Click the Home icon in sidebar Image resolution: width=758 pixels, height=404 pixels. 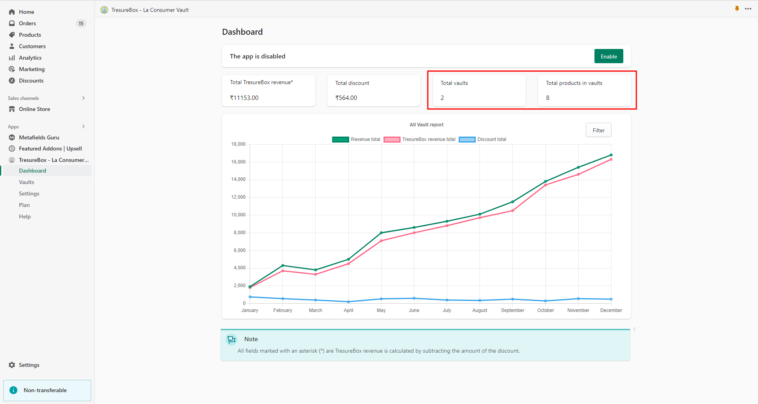(x=12, y=12)
